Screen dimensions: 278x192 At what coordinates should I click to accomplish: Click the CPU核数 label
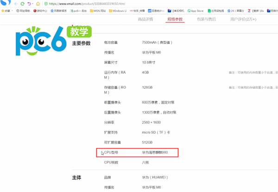coord(111,162)
